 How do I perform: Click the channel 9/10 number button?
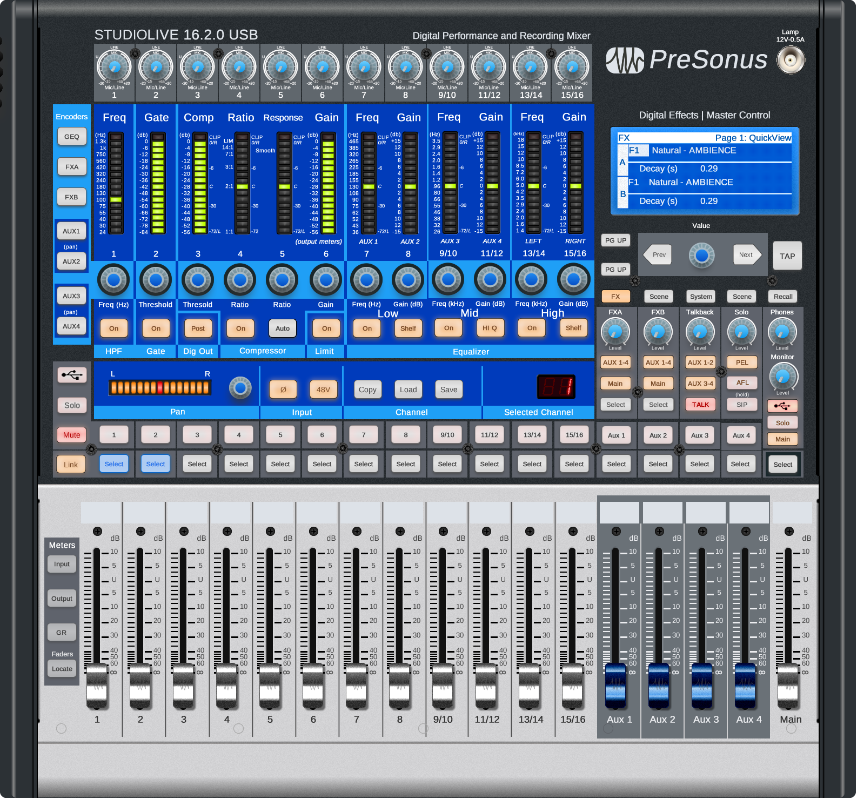click(447, 435)
